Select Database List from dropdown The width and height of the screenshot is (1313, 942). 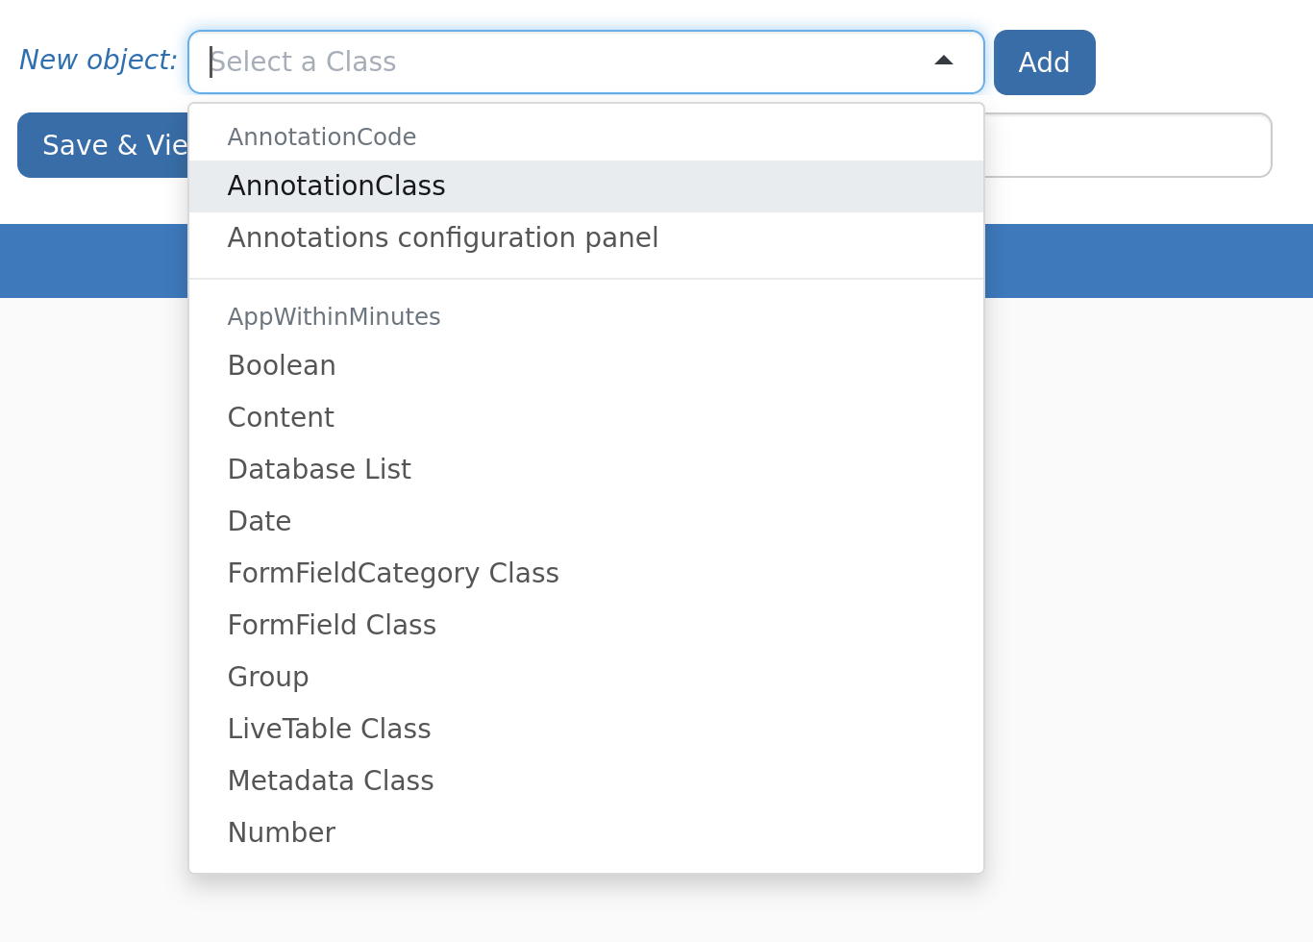586,470
